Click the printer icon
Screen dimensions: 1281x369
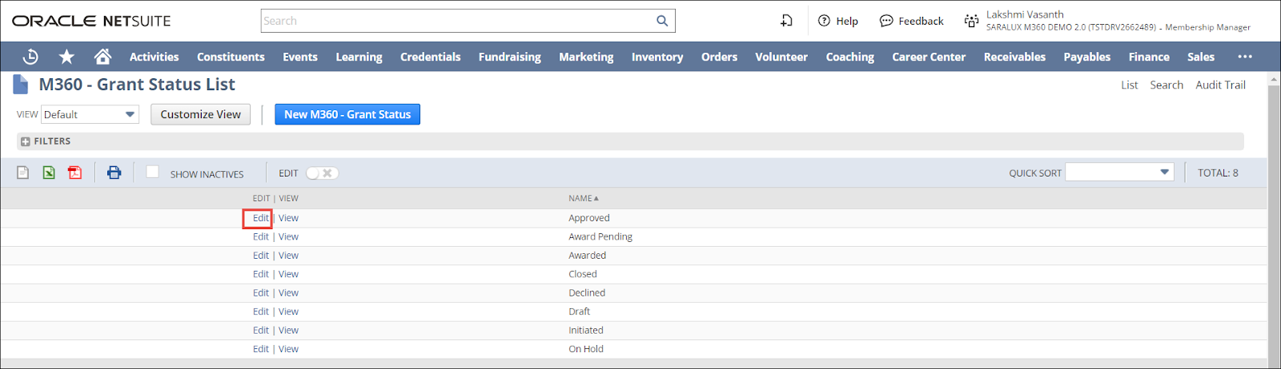click(x=114, y=173)
